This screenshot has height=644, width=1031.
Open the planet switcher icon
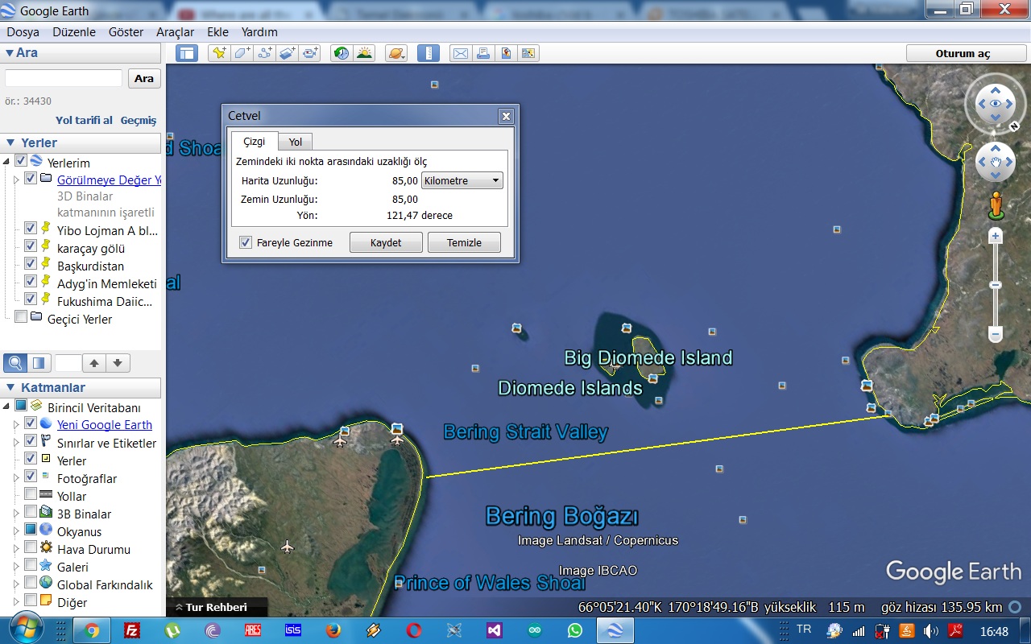tap(396, 54)
